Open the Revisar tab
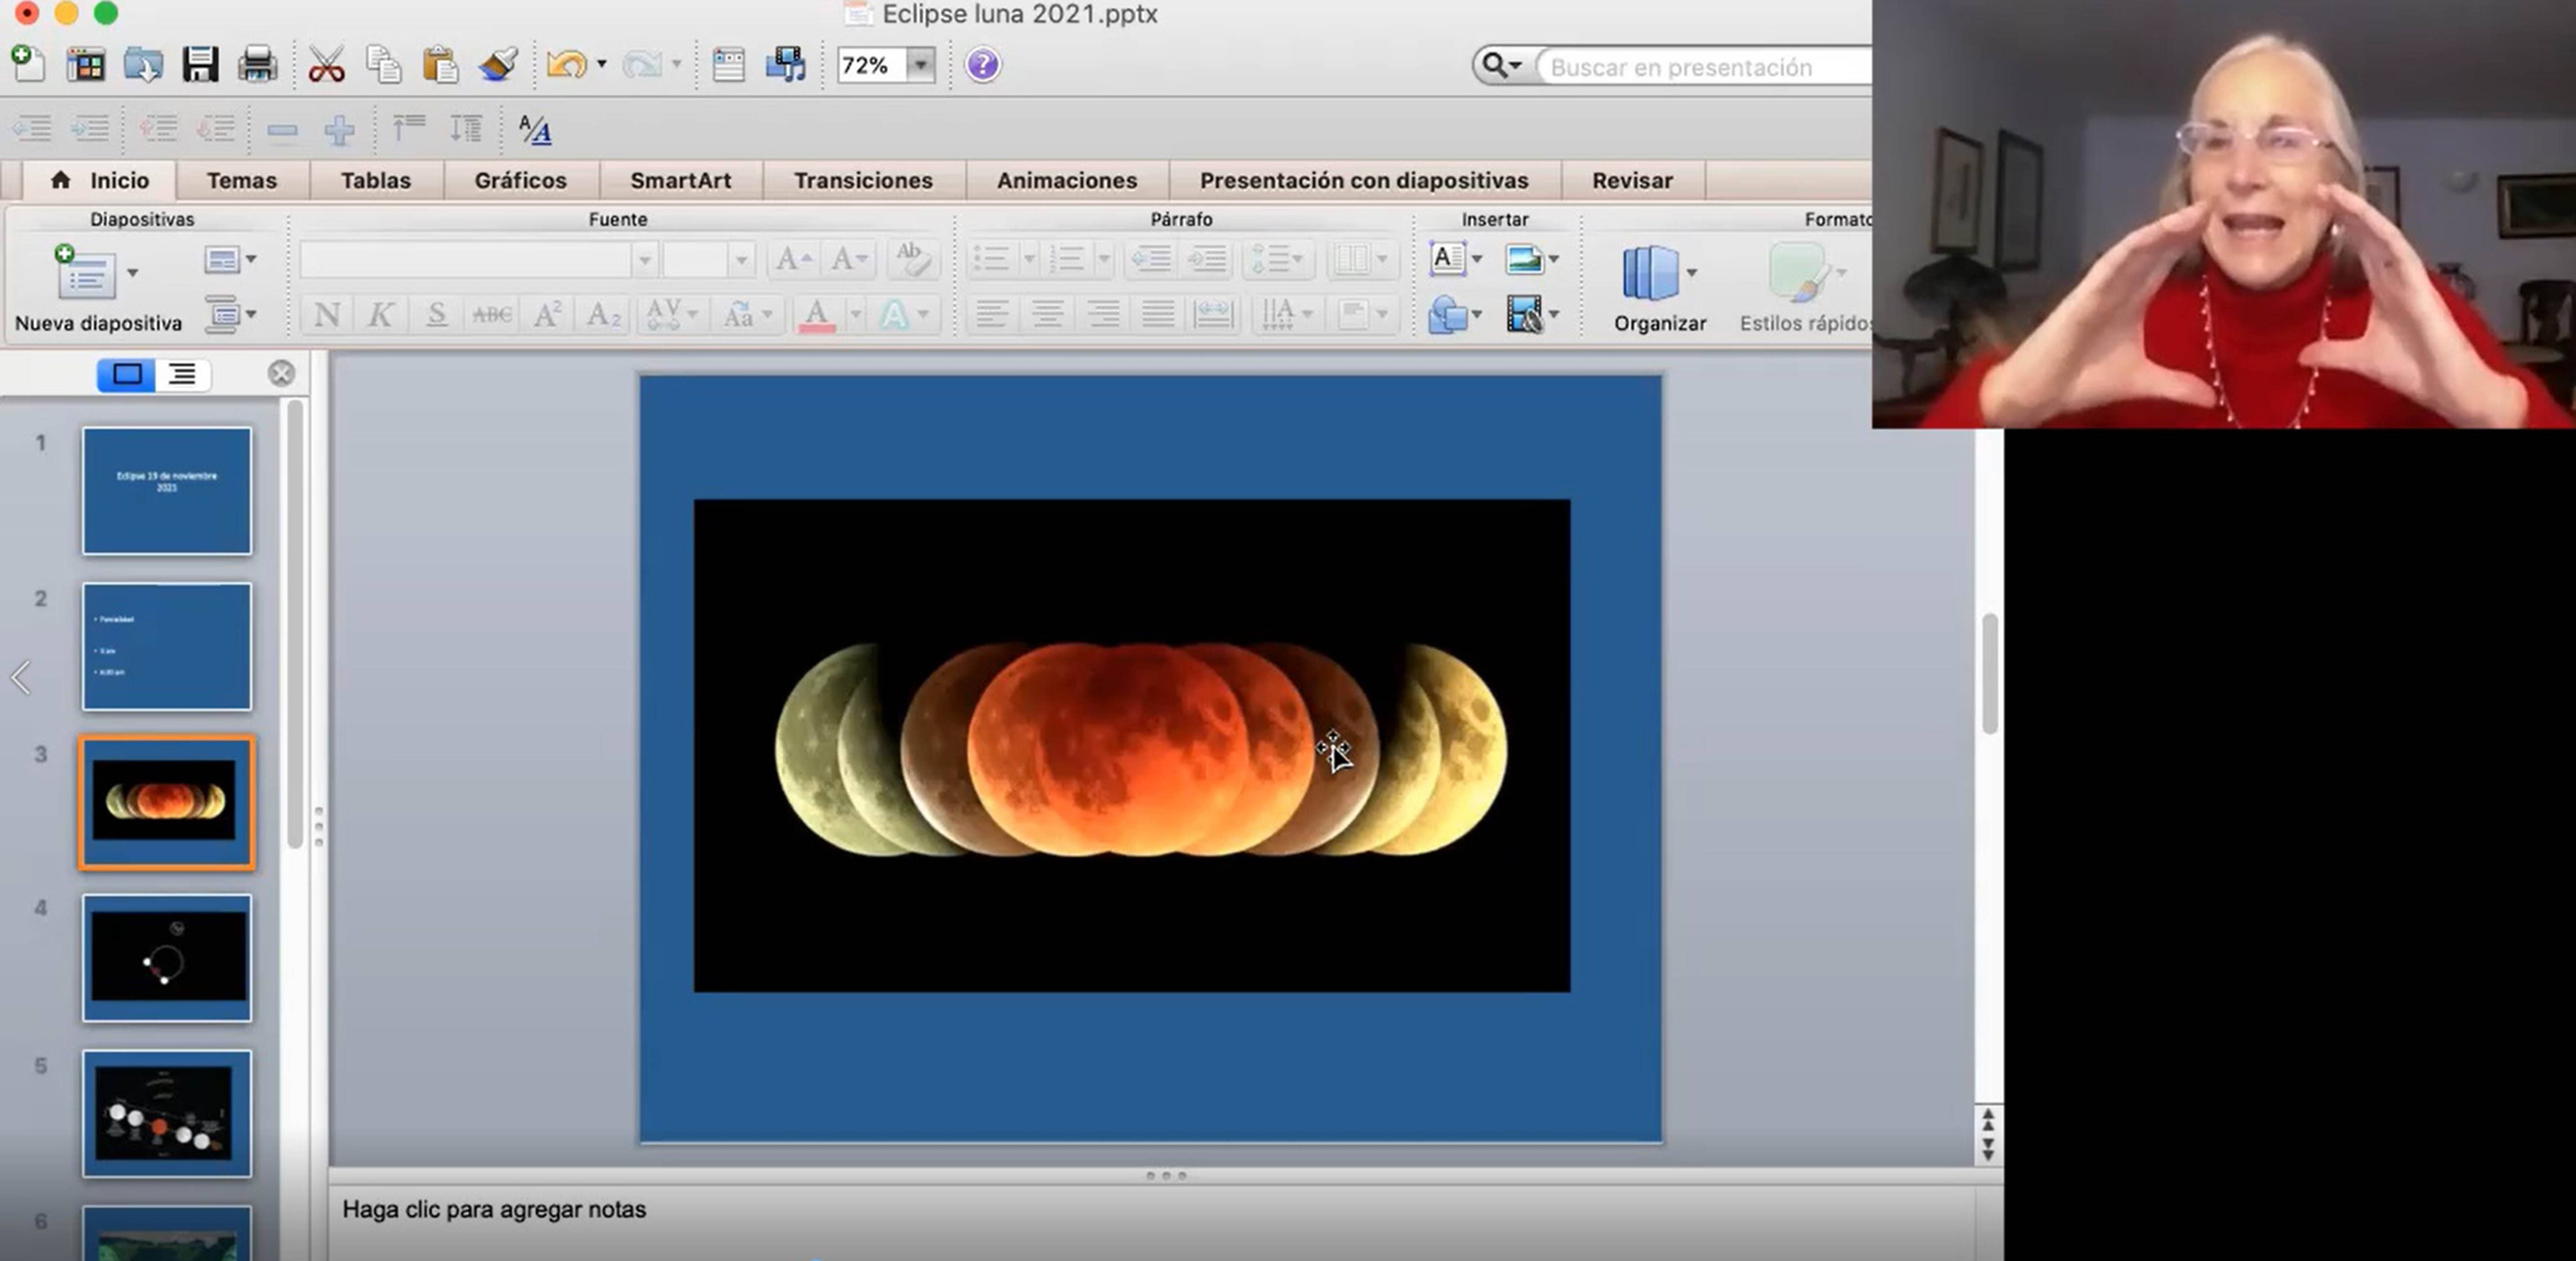 (x=1632, y=181)
